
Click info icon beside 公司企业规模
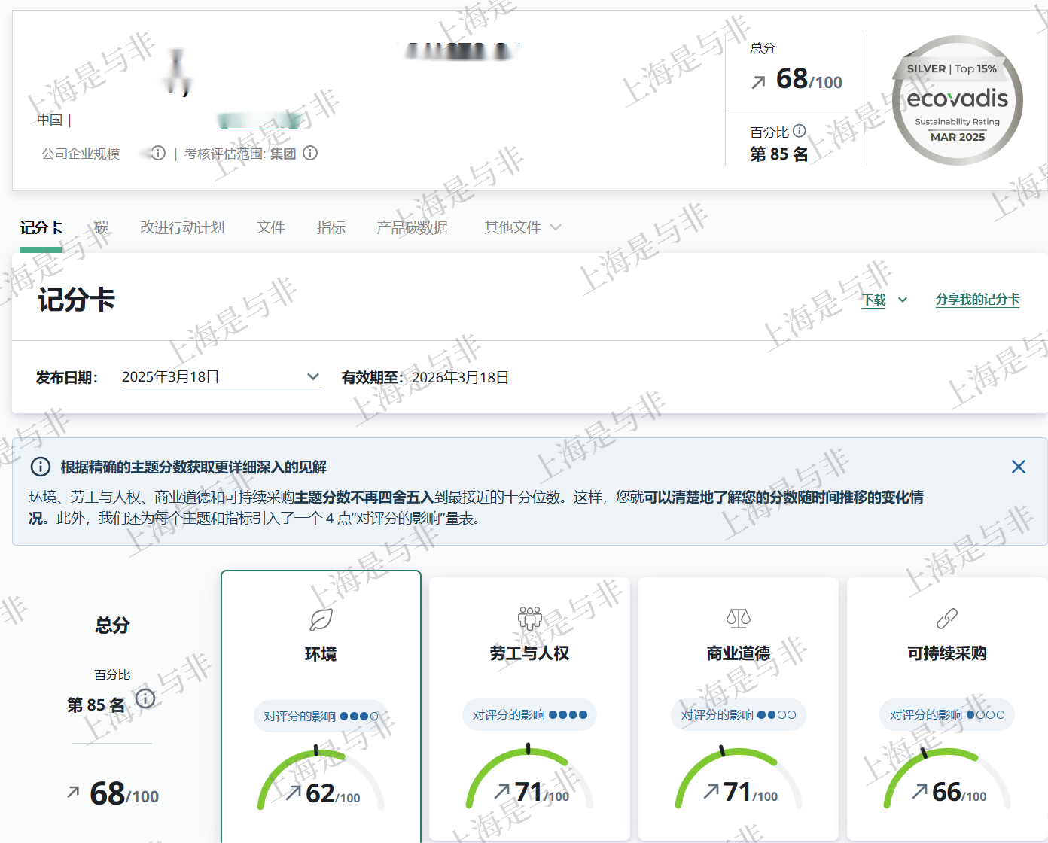tap(158, 154)
